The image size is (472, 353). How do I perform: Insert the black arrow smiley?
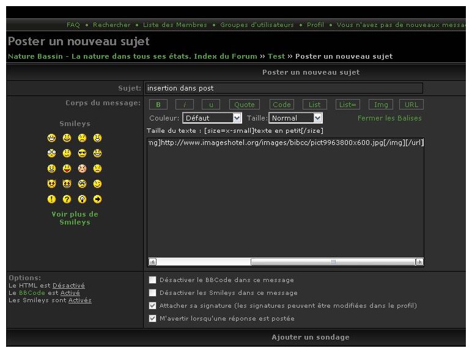(x=97, y=199)
